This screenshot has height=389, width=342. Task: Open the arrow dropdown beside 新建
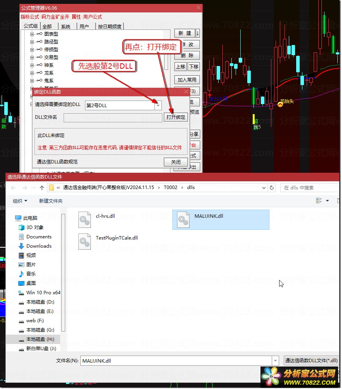pos(198,33)
